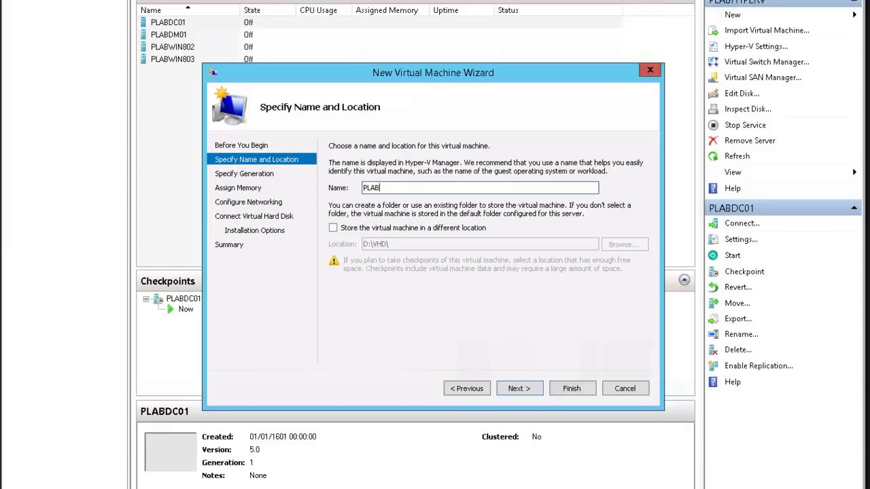Go to Before You Begin wizard step
The height and width of the screenshot is (489, 870).
[241, 145]
